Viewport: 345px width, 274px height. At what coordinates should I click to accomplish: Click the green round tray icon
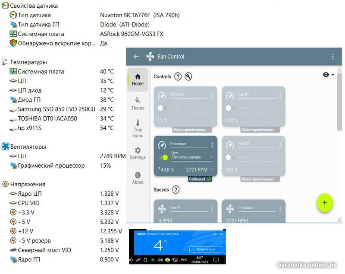(153, 260)
